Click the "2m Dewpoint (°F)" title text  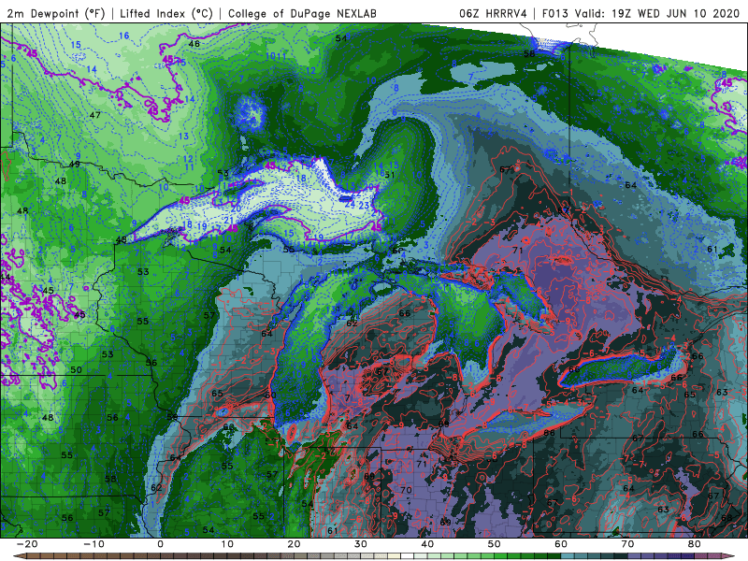tap(56, 13)
